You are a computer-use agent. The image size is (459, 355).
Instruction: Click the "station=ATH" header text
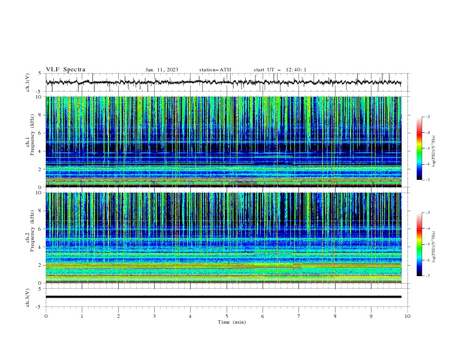coord(215,70)
